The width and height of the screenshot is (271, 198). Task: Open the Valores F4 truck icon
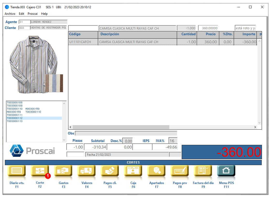(87, 171)
